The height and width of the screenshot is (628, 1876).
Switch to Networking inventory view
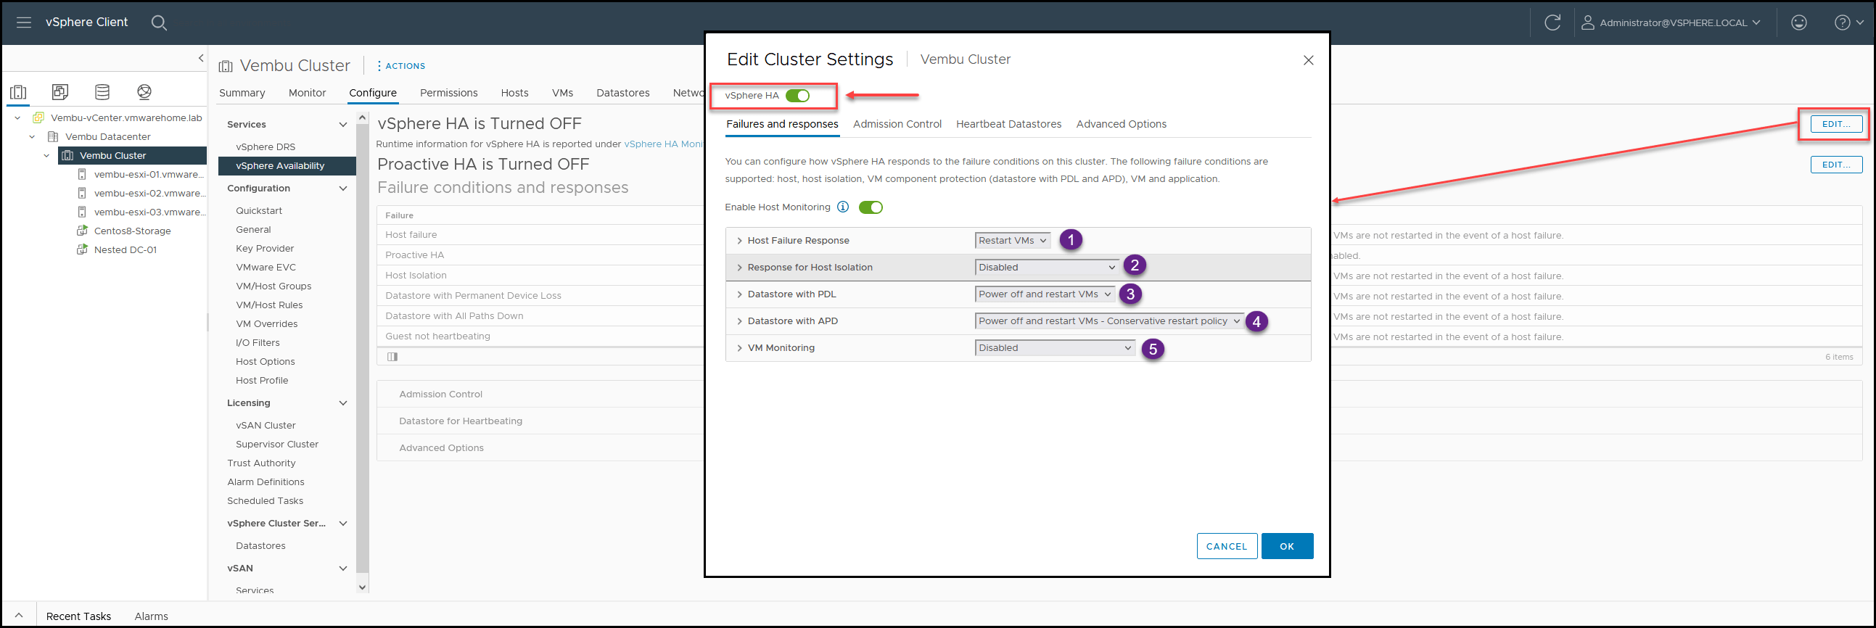[x=144, y=91]
